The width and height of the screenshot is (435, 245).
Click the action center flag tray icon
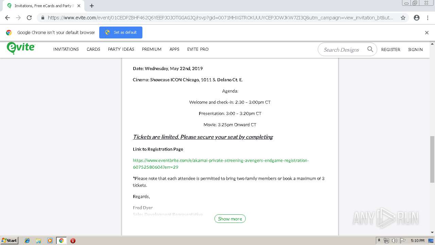(x=403, y=241)
